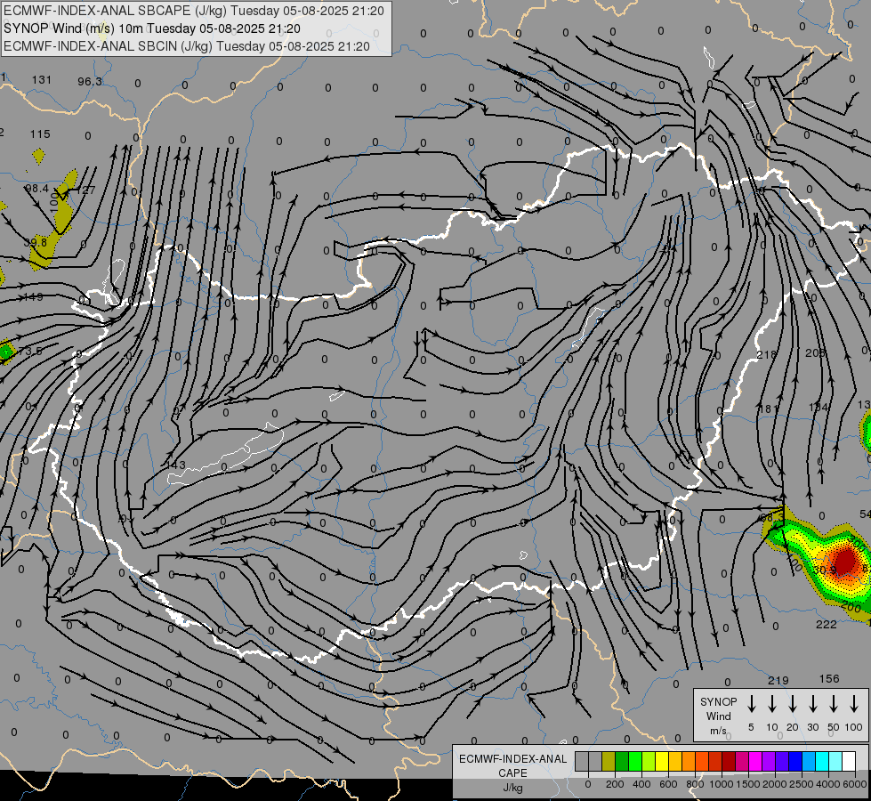Select the bright magenta swatch in CAPE scale
871x801 pixels.
coord(755,761)
